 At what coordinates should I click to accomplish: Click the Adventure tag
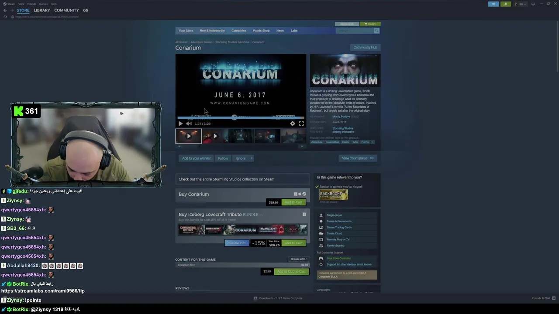pos(317,142)
